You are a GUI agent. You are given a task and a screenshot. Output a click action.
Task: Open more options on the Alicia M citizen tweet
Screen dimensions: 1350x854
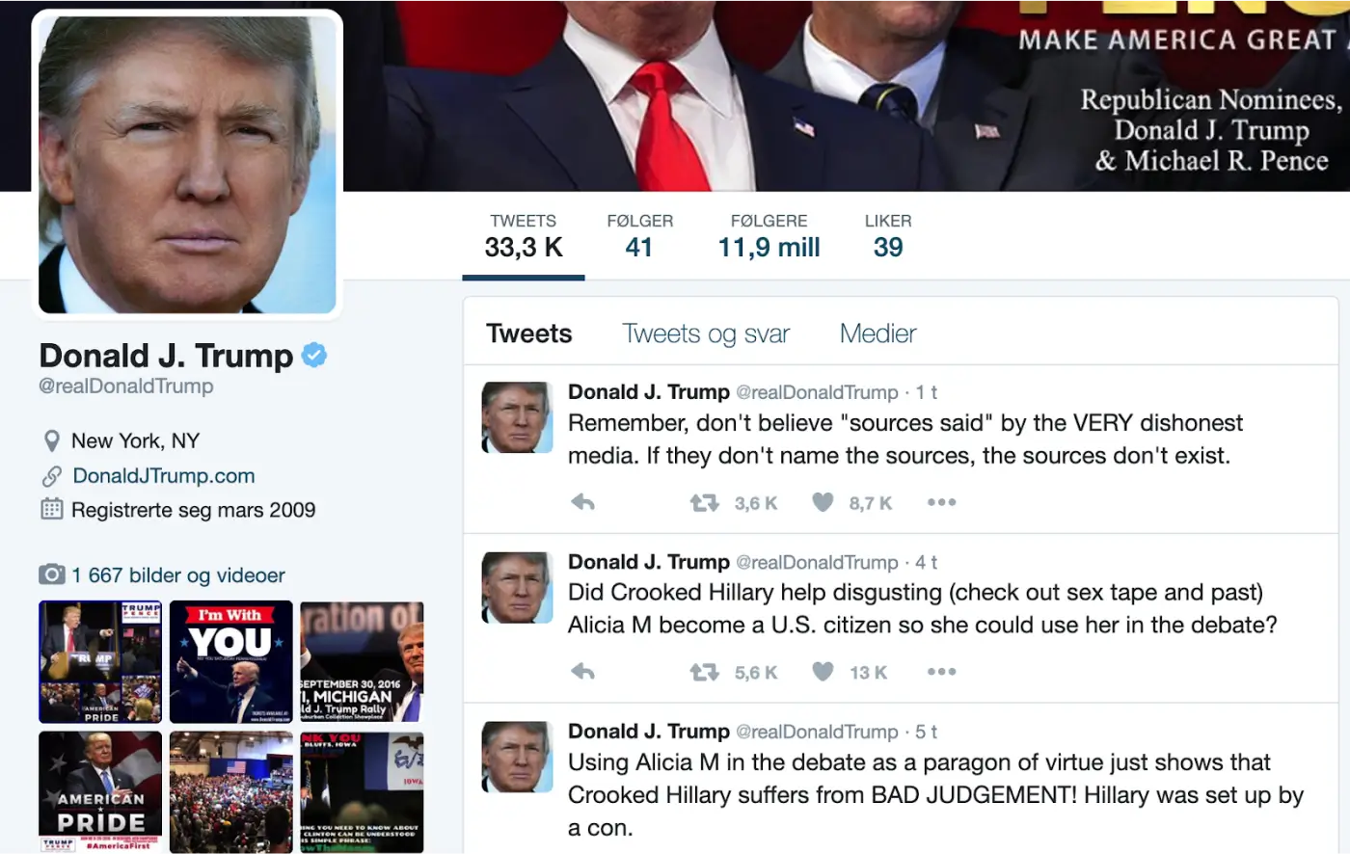pyautogui.click(x=941, y=672)
